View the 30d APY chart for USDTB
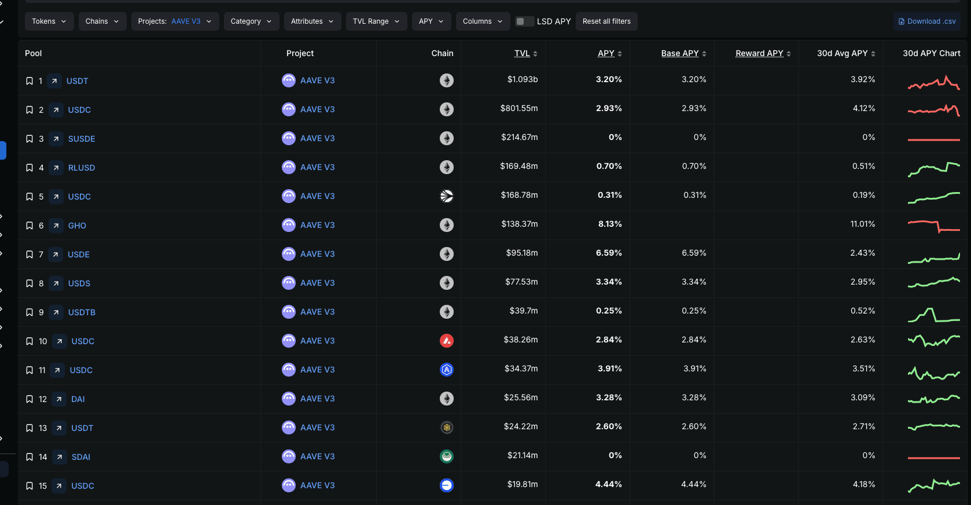971x505 pixels. [x=934, y=315]
